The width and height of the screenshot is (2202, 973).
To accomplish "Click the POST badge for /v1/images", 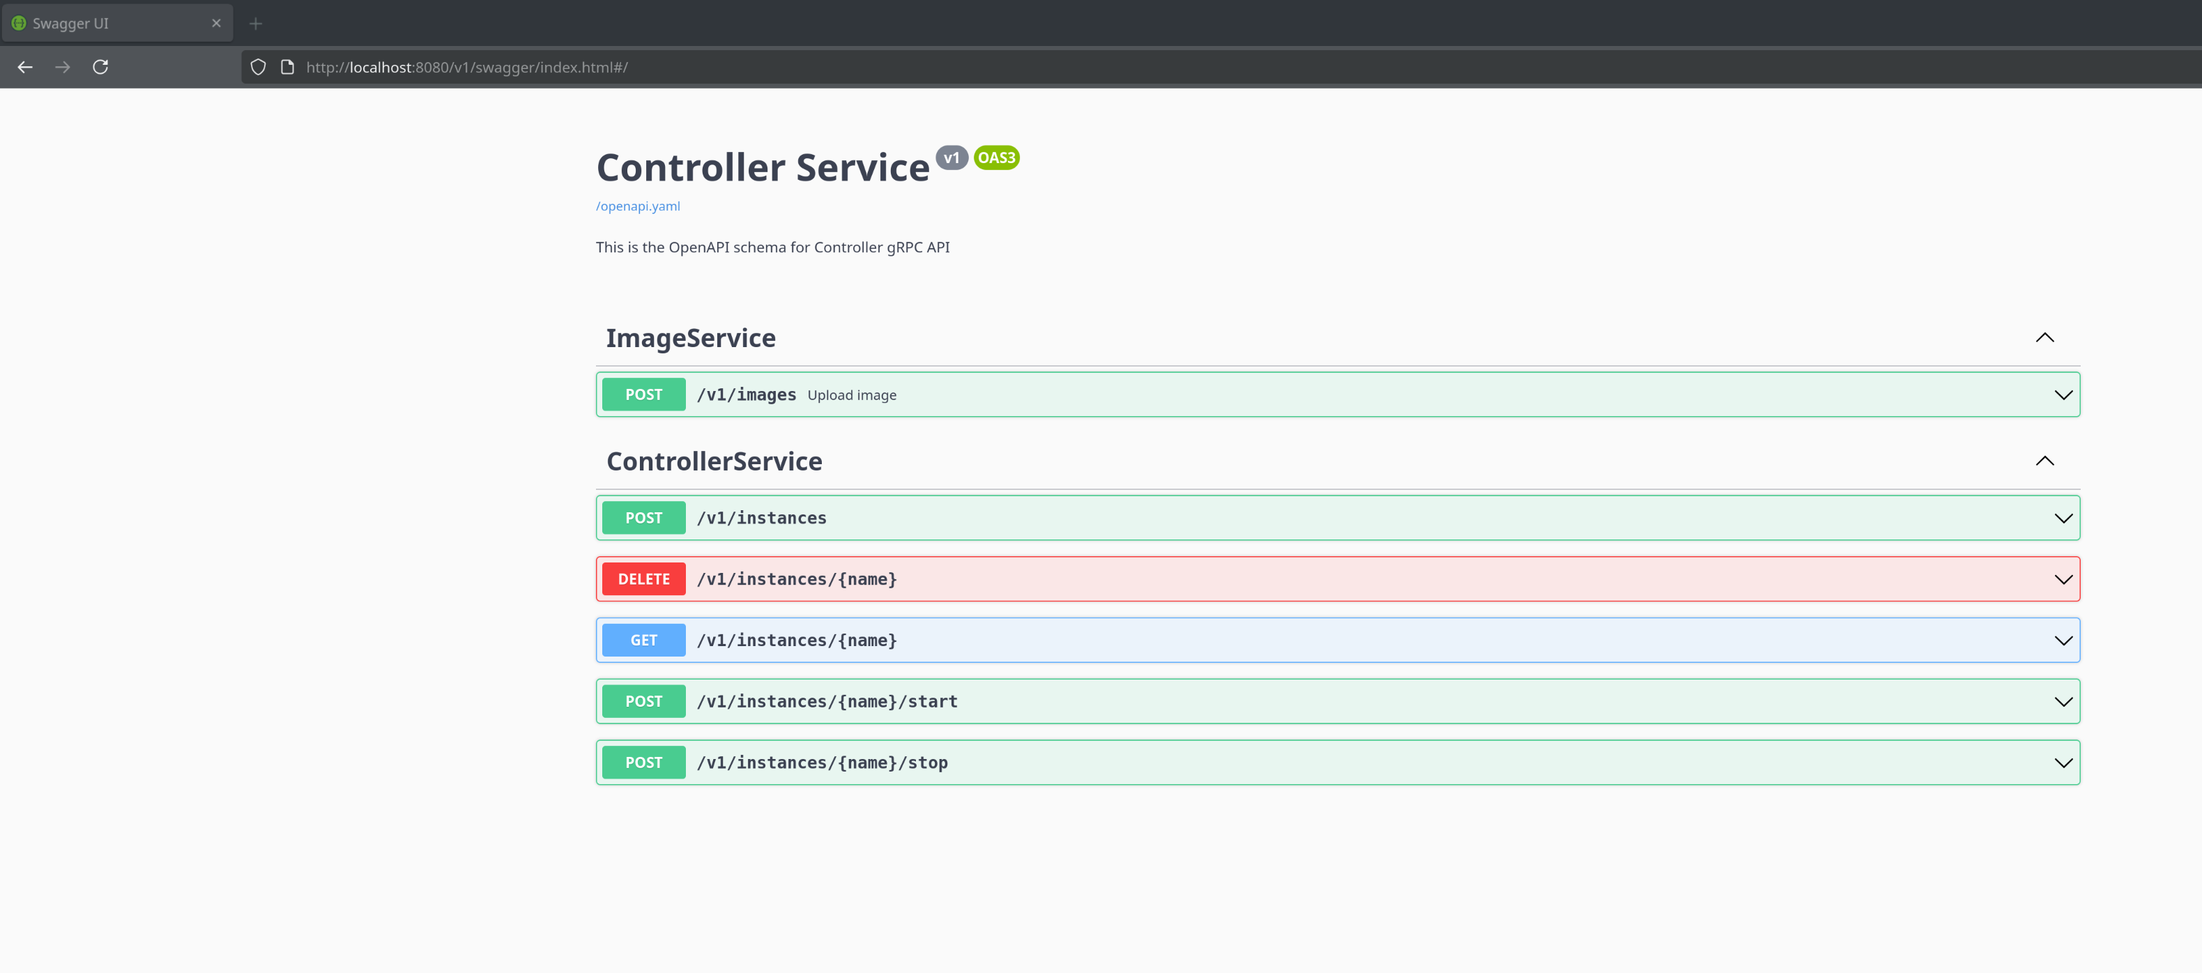I will click(643, 395).
